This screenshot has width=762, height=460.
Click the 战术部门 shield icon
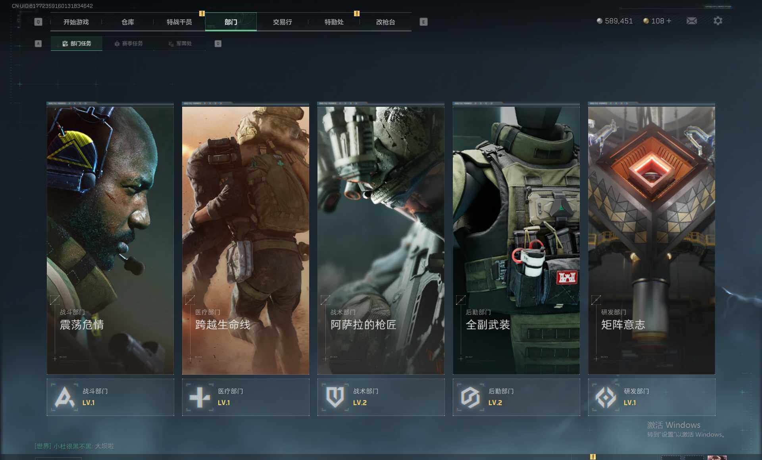click(x=335, y=397)
